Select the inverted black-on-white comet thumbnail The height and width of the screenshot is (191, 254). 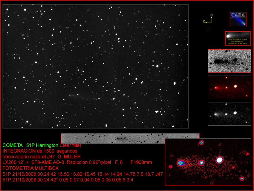coord(229,61)
